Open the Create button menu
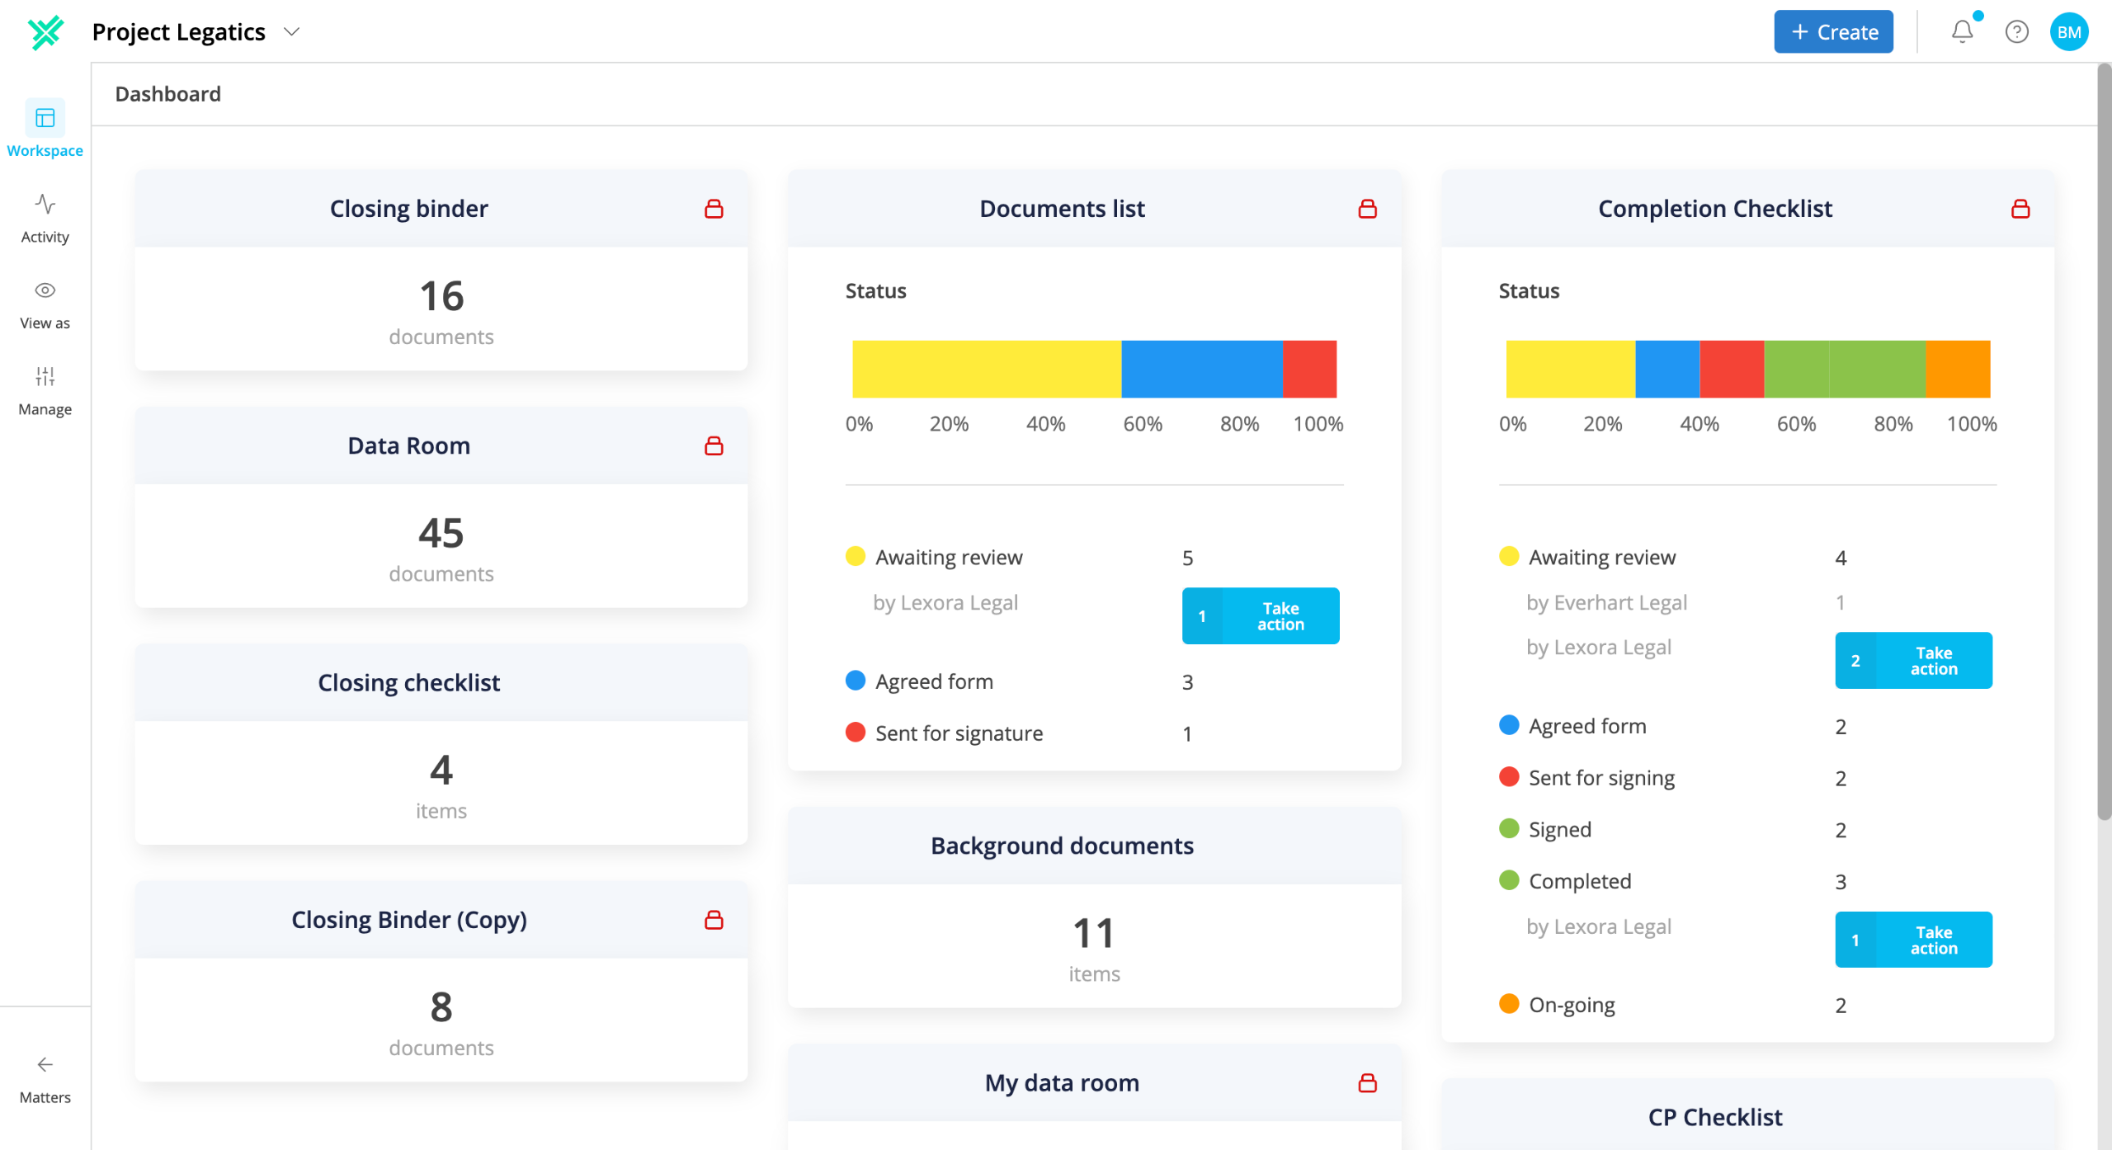Screen dimensions: 2112x1150 click(x=1833, y=31)
